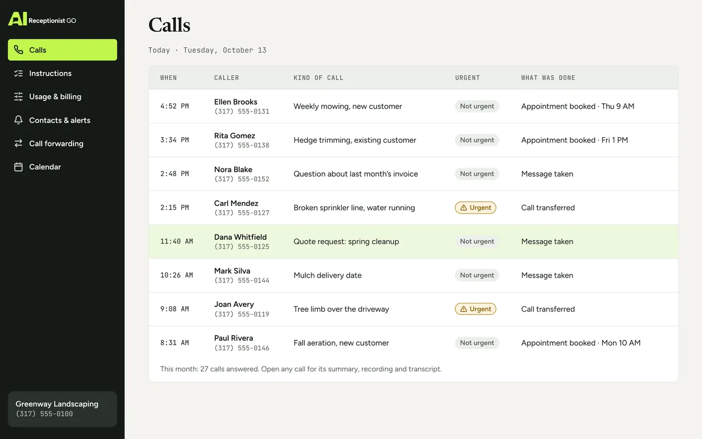
Task: Click the CALLER column header
Action: [227, 78]
